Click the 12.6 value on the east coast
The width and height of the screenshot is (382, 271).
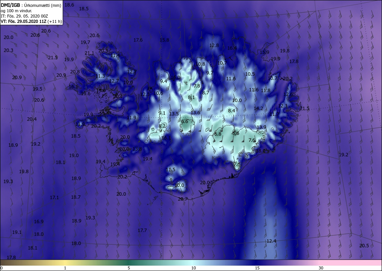tap(288, 94)
